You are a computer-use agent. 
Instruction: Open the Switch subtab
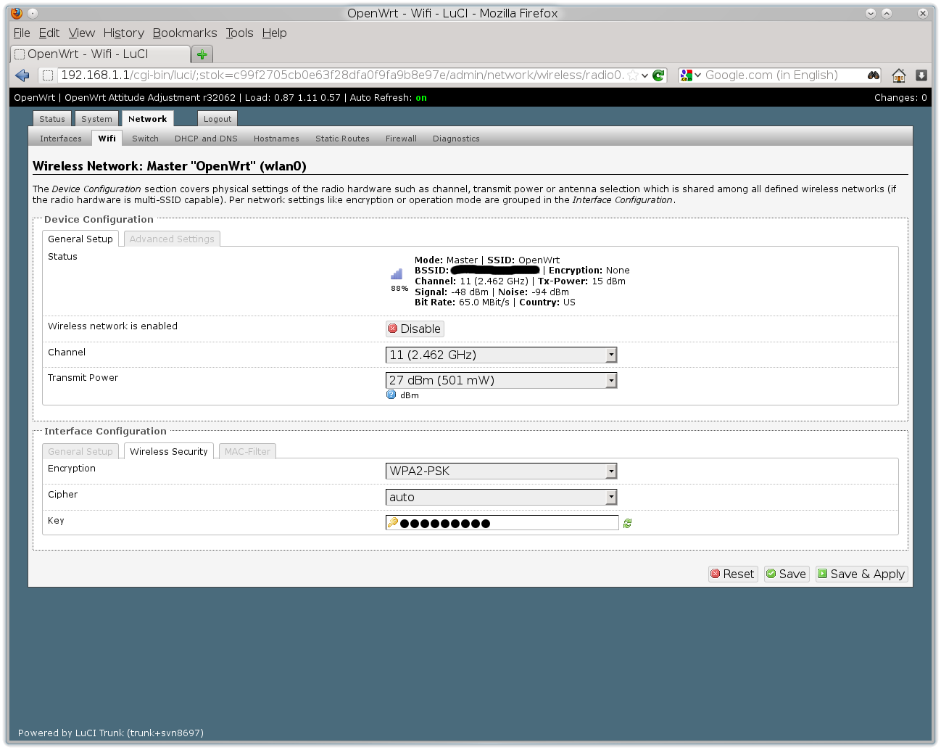click(x=145, y=139)
